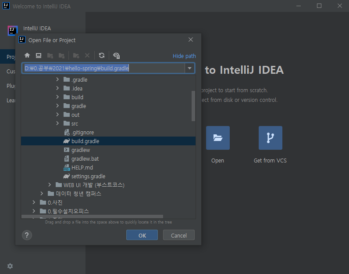Click Get from VCS on Welcome screen

click(271, 138)
